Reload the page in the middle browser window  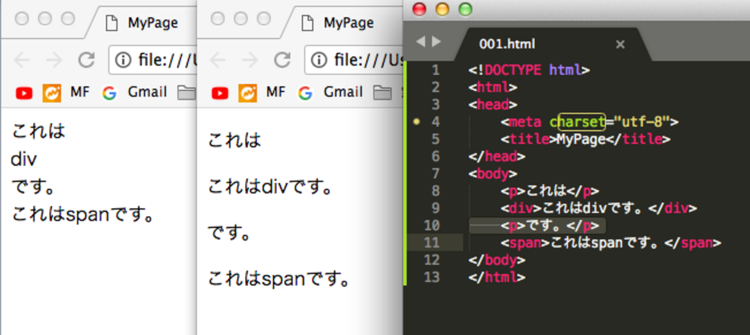282,60
